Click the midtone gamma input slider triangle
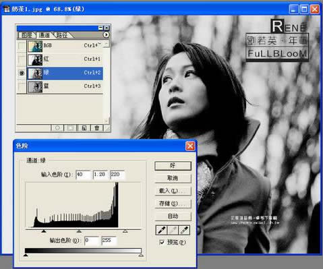This screenshot has width=323, height=269. [79, 231]
